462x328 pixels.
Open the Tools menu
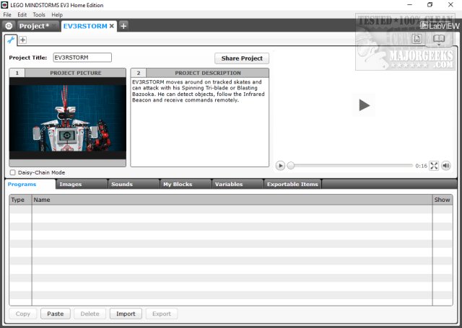point(39,14)
